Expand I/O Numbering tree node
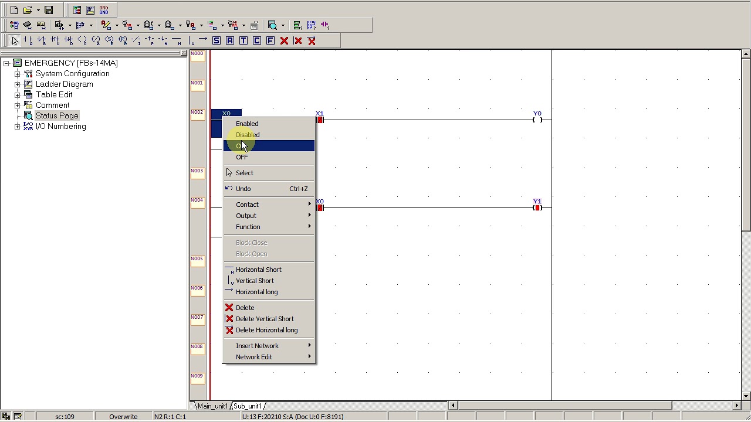This screenshot has height=422, width=751. coord(17,127)
